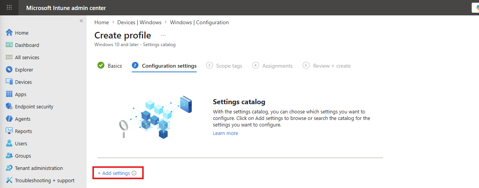
Task: Click the Apps grid icon
Action: coord(9,94)
